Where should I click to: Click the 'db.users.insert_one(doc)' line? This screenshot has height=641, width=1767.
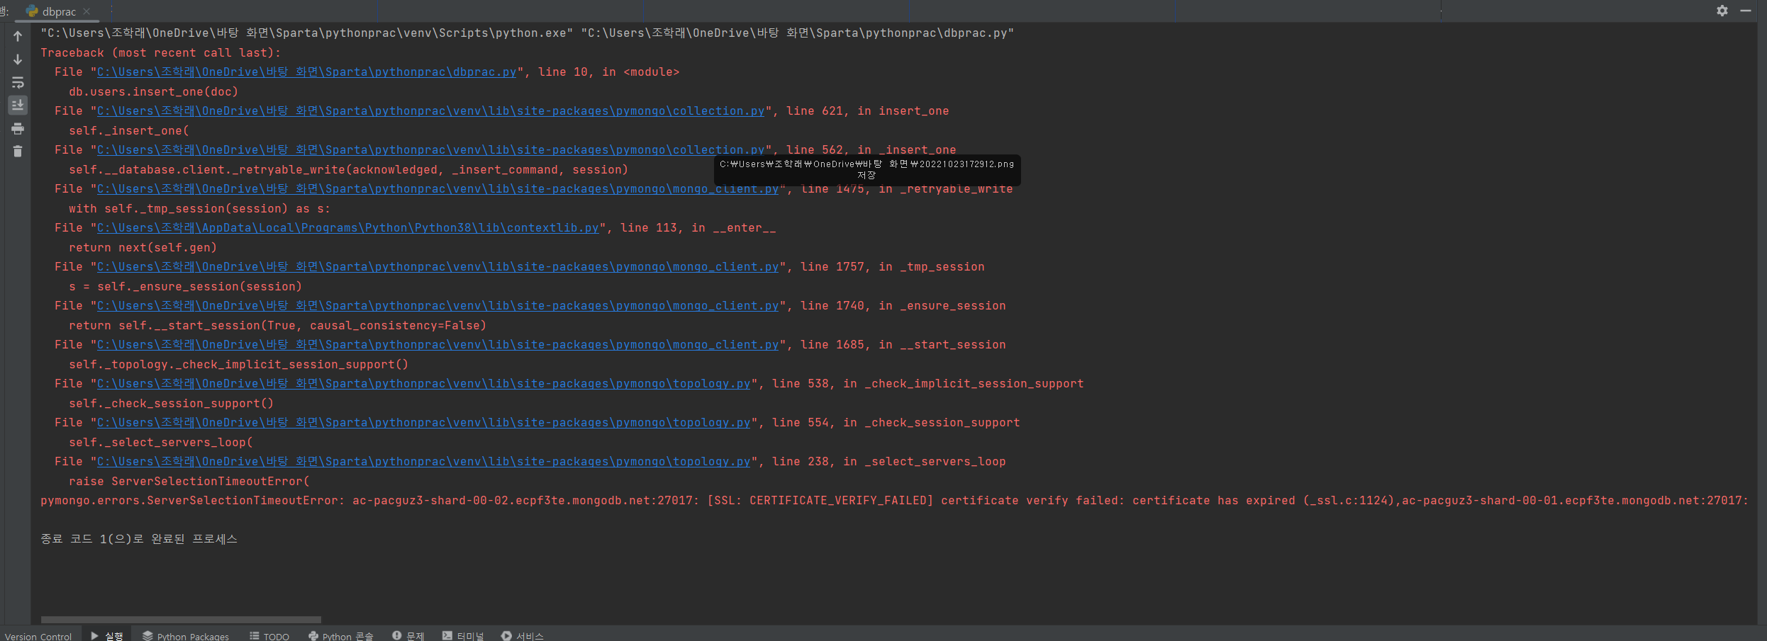point(153,92)
